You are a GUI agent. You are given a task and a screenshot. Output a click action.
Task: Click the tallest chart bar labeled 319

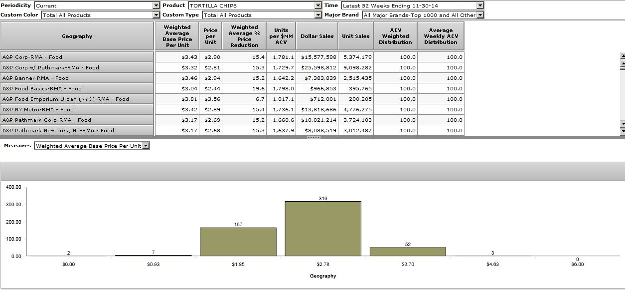point(323,229)
